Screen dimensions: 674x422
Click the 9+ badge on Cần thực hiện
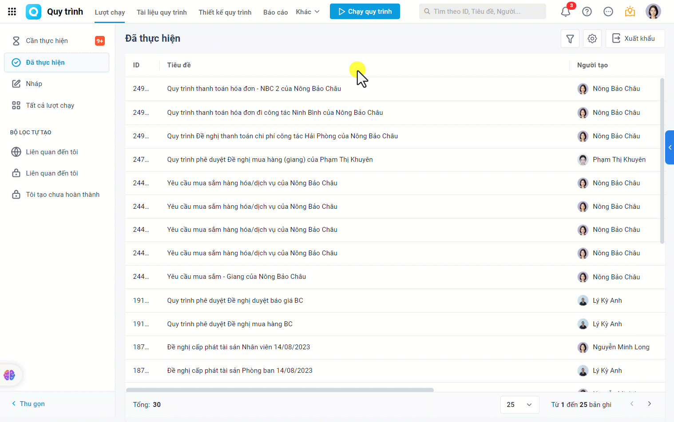pyautogui.click(x=100, y=41)
